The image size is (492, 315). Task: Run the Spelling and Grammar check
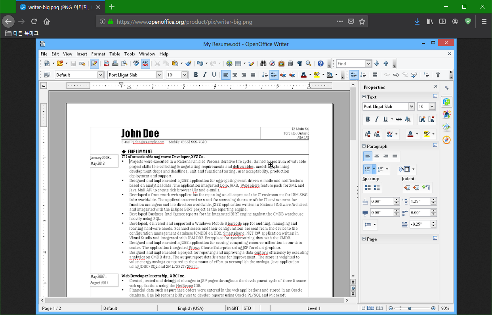point(136,63)
